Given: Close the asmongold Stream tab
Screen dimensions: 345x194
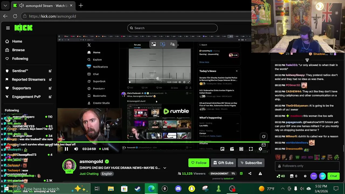Looking at the screenshot, I should 71,5.
